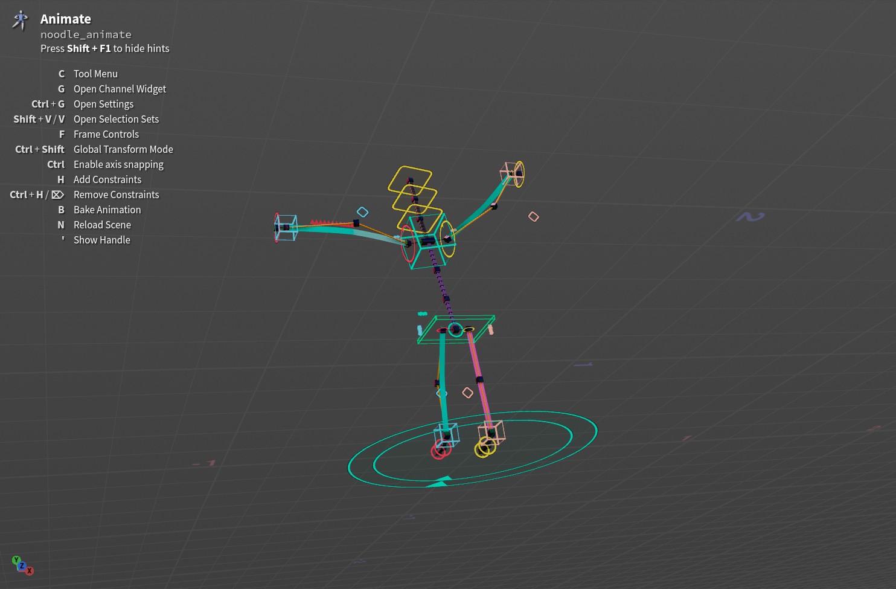Click the cyan diamond above the blue-cube arm
896x589 pixels.
click(362, 212)
